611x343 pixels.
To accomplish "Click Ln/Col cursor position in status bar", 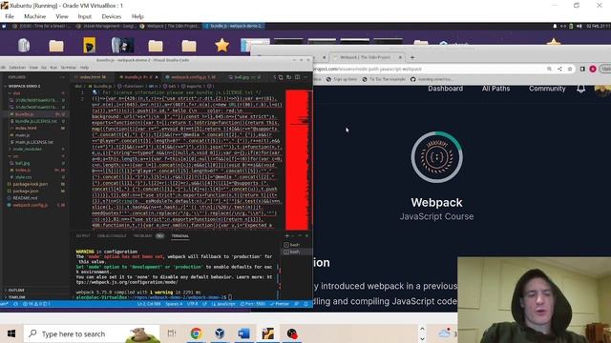I will (x=149, y=304).
